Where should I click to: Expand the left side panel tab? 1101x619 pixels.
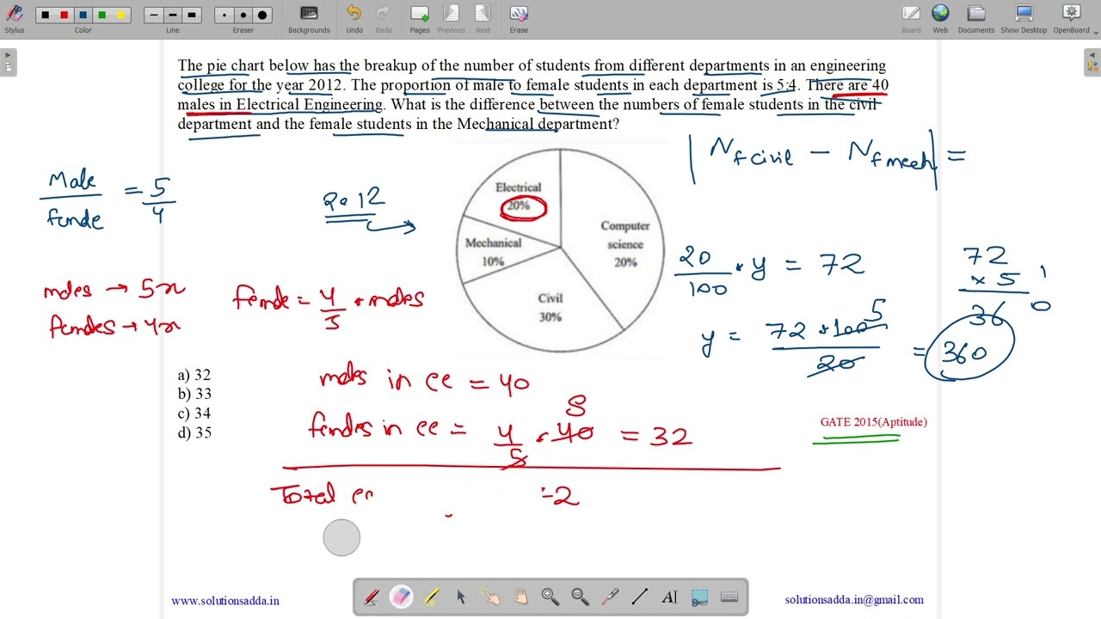8,62
